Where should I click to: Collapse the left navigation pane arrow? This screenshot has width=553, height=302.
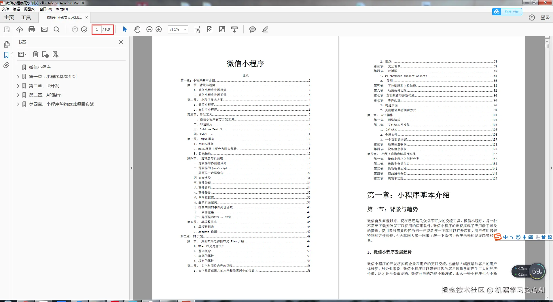131,168
